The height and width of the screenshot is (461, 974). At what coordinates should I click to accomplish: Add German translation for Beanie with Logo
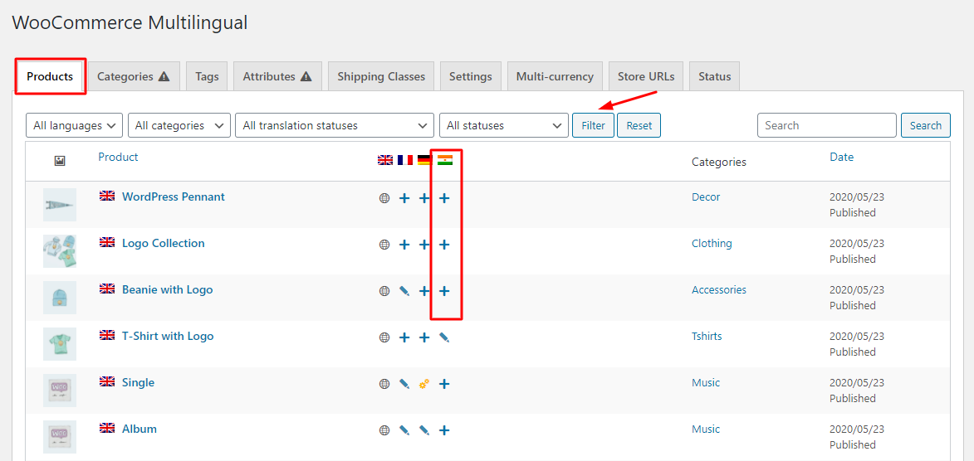pyautogui.click(x=424, y=291)
